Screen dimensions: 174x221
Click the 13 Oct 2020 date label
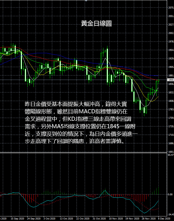point(66,218)
